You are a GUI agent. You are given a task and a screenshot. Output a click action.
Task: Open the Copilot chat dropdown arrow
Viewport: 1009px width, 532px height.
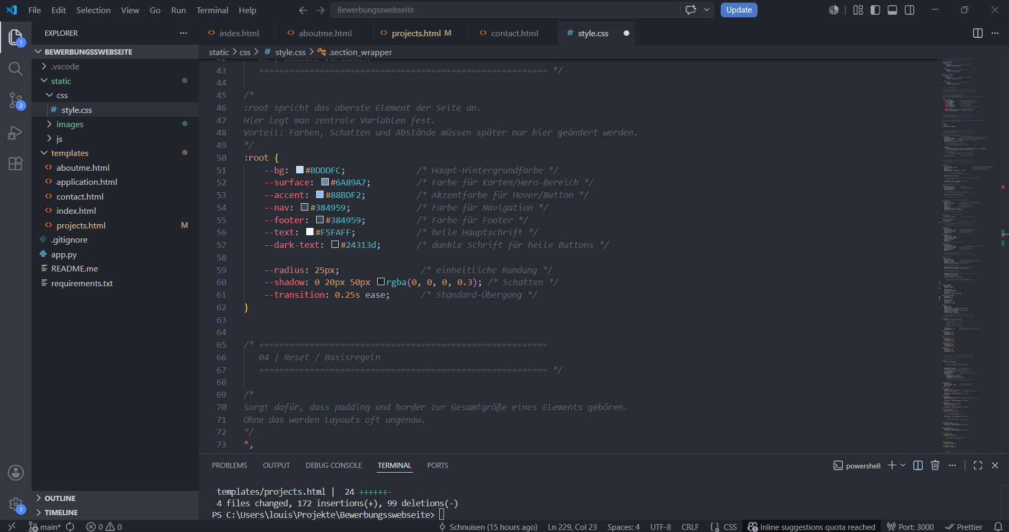(707, 10)
